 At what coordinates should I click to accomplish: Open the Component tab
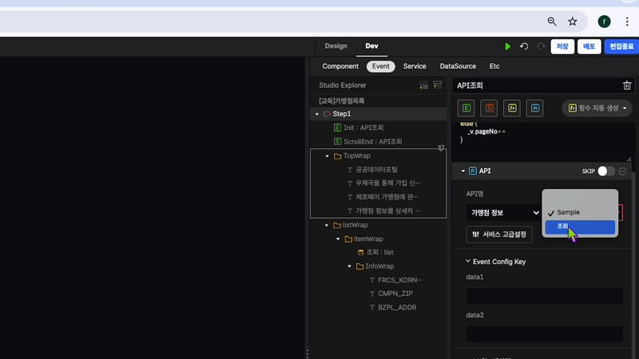coord(340,66)
